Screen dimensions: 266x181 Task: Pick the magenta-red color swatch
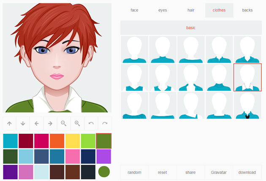[41, 141]
